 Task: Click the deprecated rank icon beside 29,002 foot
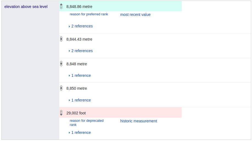click(61, 113)
